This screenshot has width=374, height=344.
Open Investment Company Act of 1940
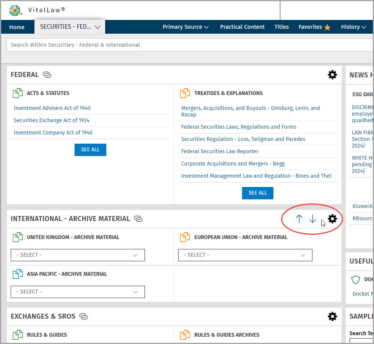pos(53,133)
